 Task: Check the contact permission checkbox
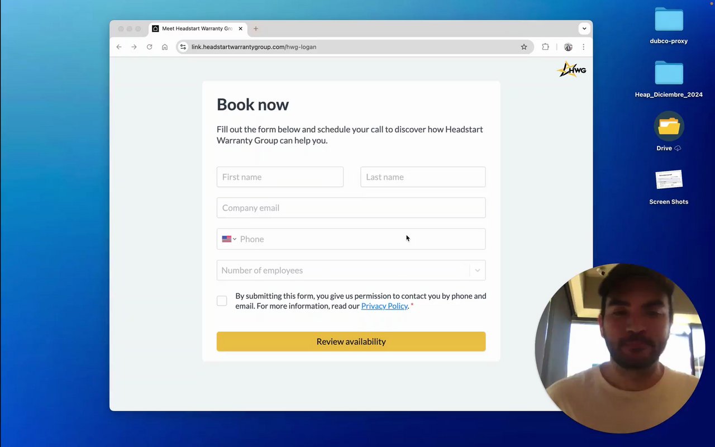click(222, 301)
